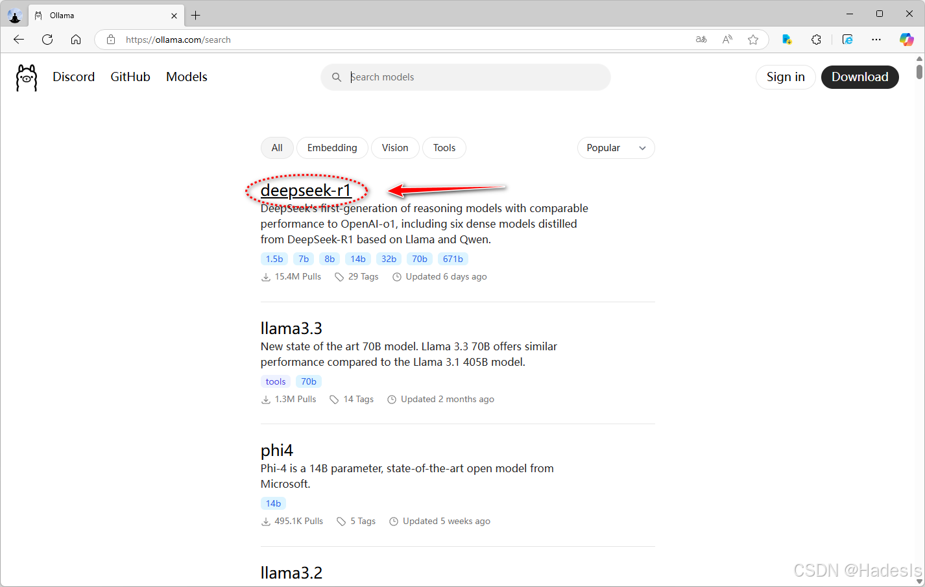
Task: Click the Sign in button
Action: tap(786, 77)
